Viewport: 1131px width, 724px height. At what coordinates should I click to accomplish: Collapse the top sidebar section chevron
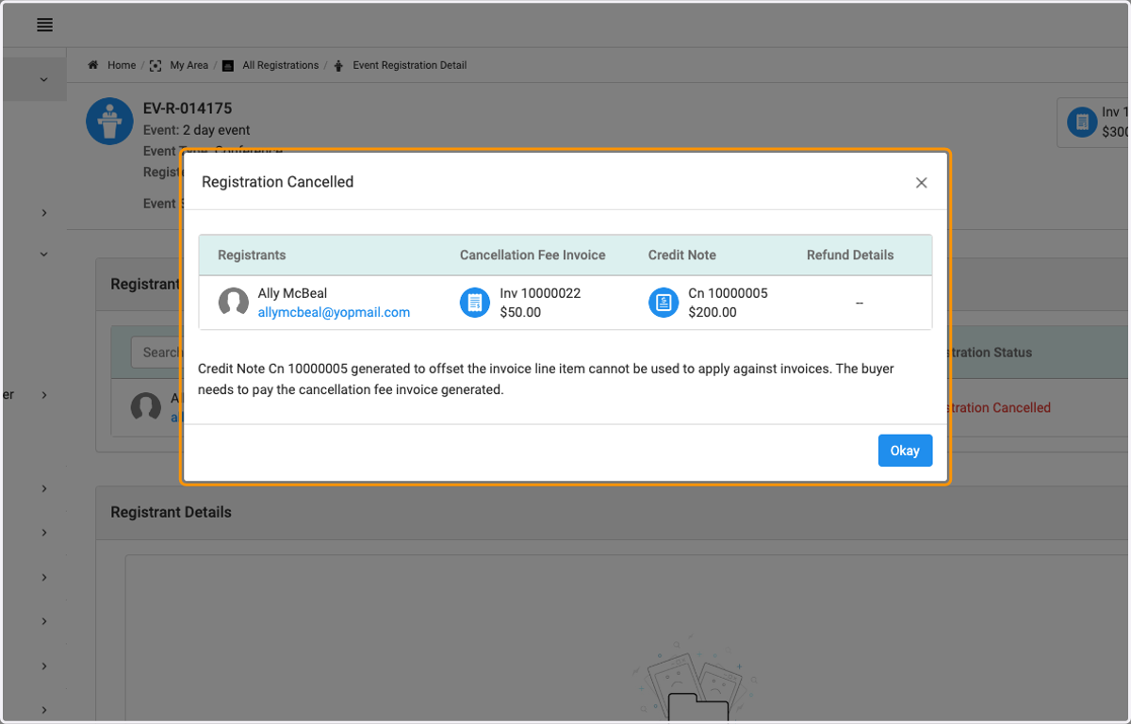click(x=43, y=80)
